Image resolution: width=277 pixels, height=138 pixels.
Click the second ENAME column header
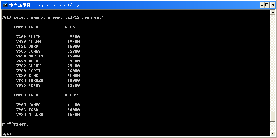pyautogui.click(x=34, y=95)
